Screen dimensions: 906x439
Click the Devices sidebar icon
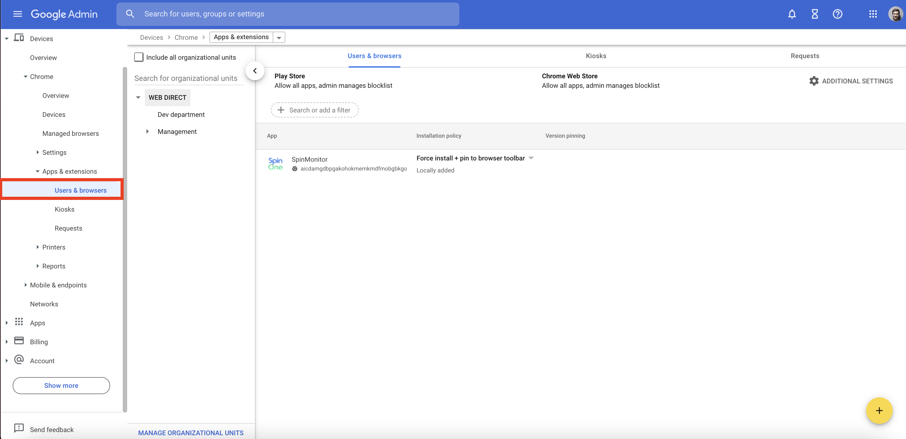[x=19, y=38]
